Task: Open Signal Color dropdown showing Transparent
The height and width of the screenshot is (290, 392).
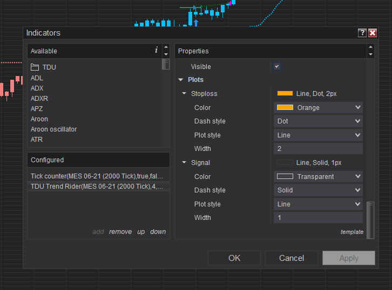Action: (318, 176)
